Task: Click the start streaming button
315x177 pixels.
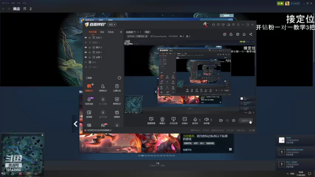Action: [245, 120]
